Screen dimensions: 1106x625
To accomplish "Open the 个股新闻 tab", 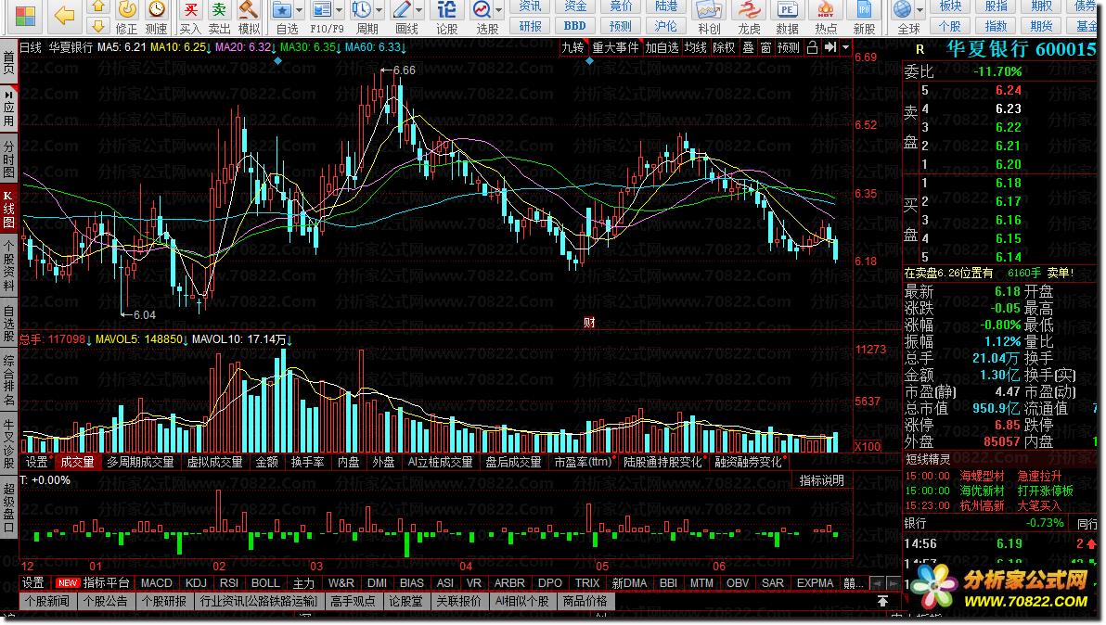I will [48, 601].
